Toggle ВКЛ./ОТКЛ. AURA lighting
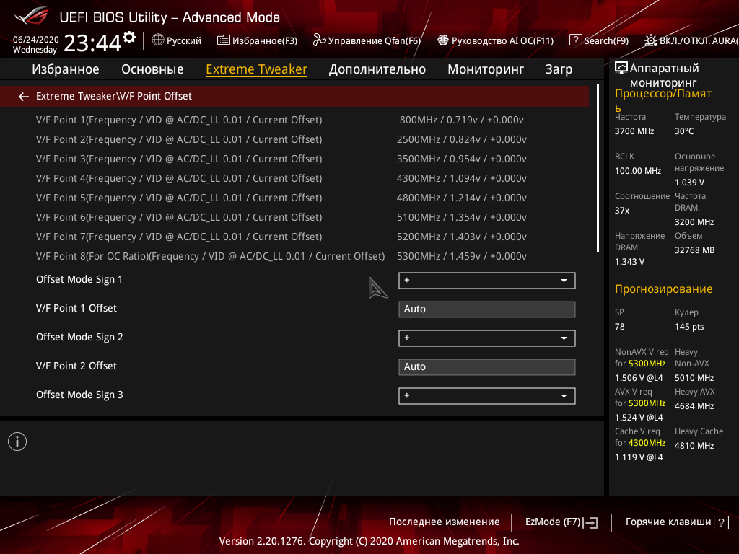The width and height of the screenshot is (739, 554). [x=691, y=40]
